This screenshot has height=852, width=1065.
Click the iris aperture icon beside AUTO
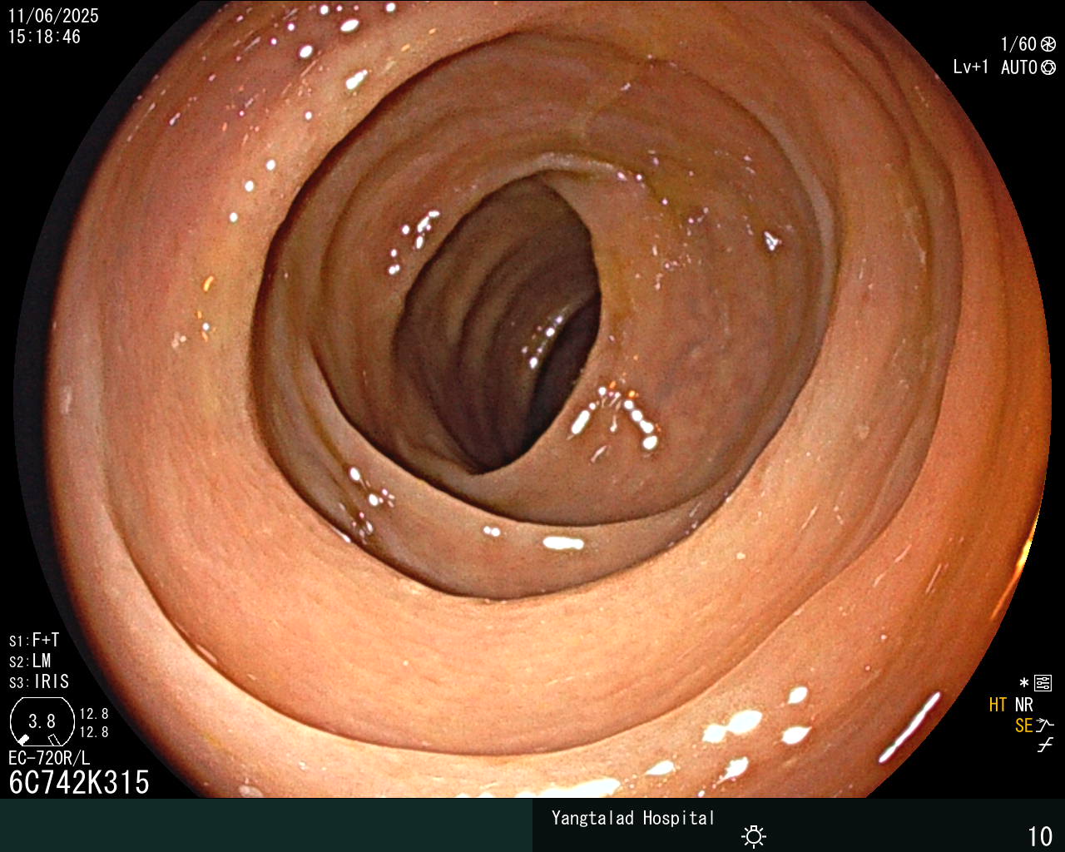tap(1048, 67)
